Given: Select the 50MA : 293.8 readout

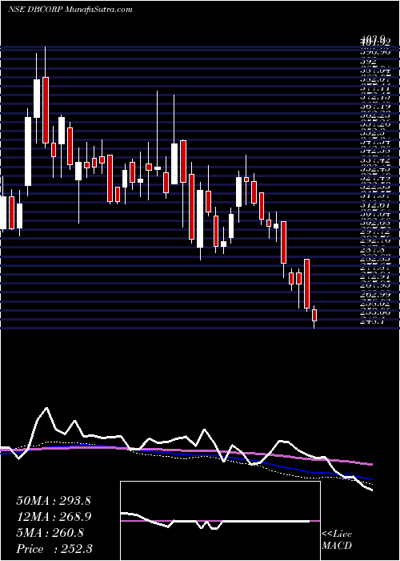Looking at the screenshot, I should pyautogui.click(x=54, y=501).
